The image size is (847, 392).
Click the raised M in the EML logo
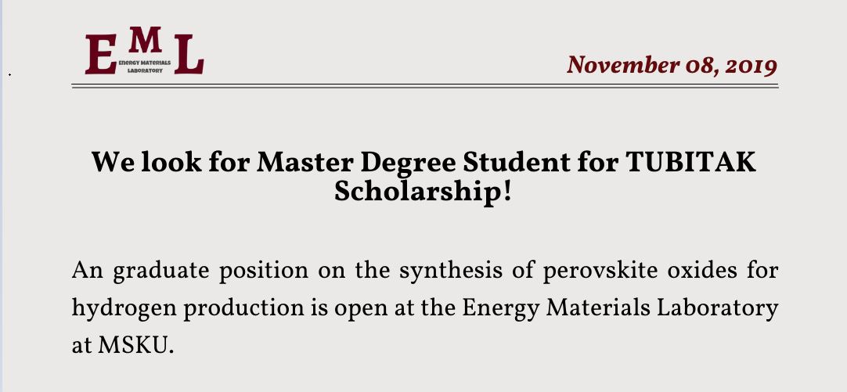146,40
